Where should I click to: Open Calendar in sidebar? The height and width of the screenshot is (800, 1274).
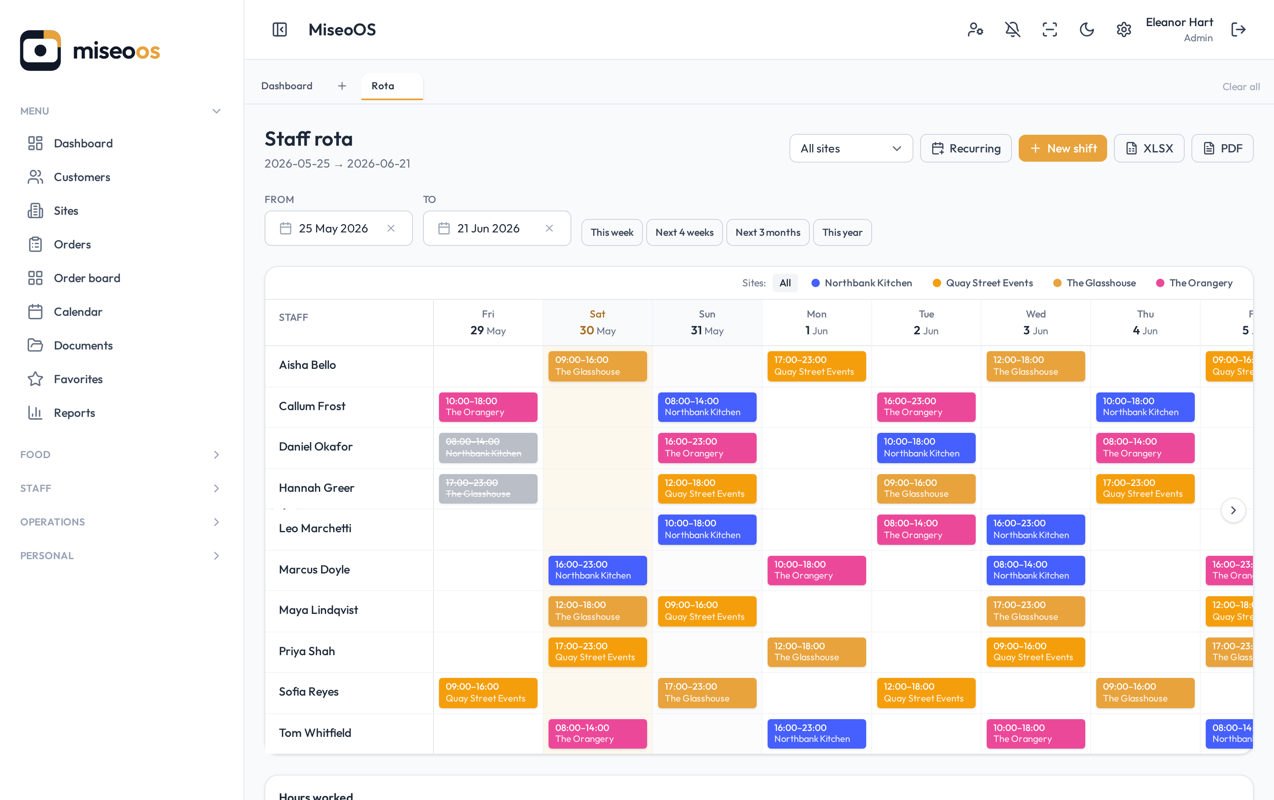(122, 312)
